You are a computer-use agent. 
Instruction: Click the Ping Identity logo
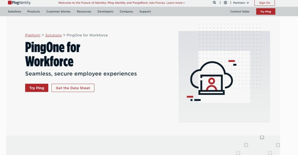coord(19,3)
